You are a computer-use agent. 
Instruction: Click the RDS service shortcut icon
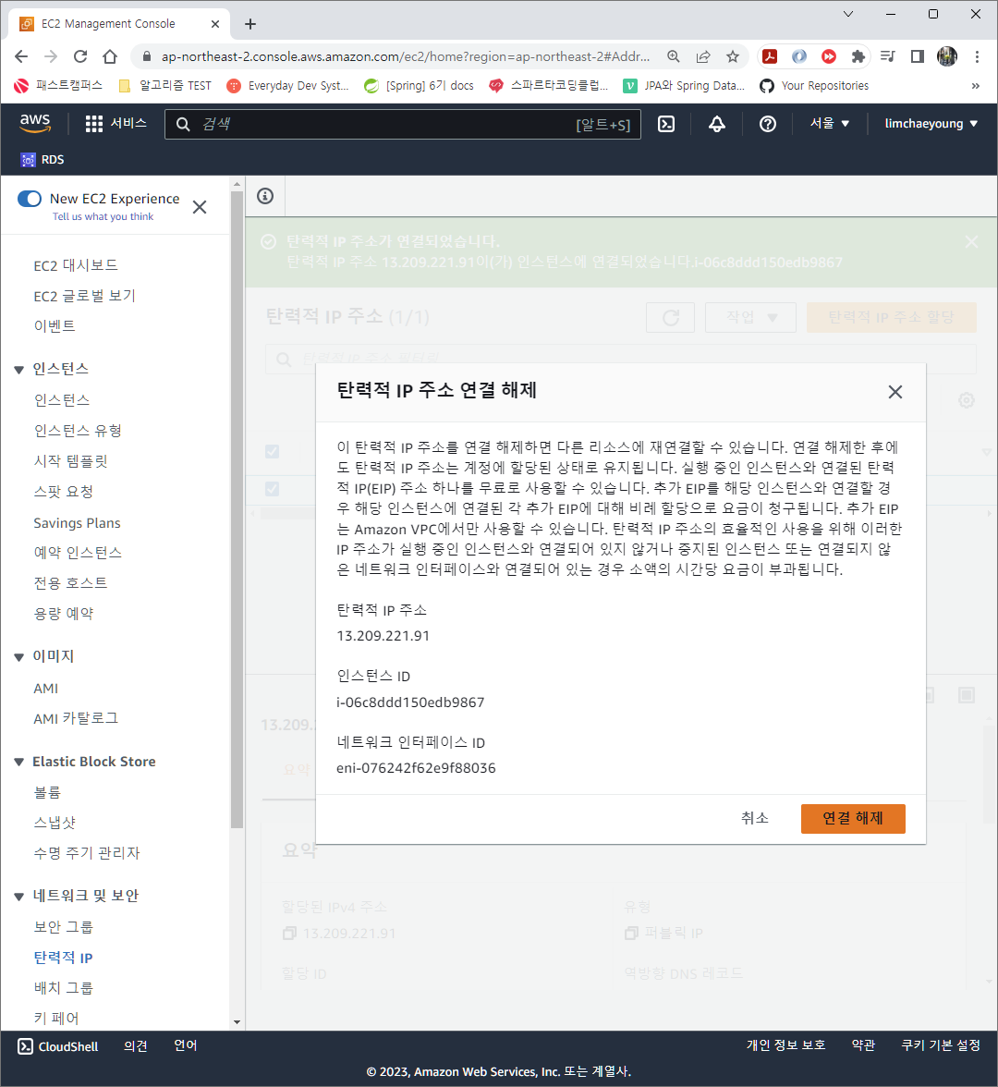(28, 160)
